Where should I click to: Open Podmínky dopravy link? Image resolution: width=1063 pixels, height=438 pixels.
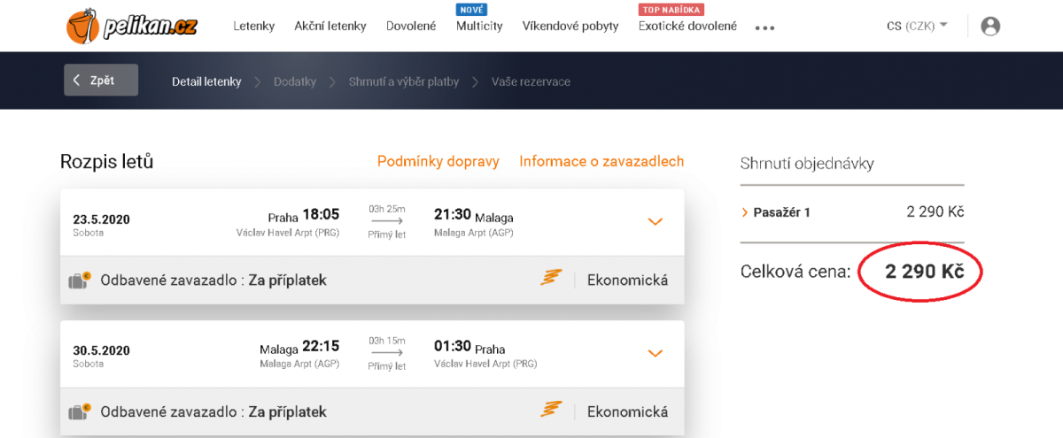(438, 161)
